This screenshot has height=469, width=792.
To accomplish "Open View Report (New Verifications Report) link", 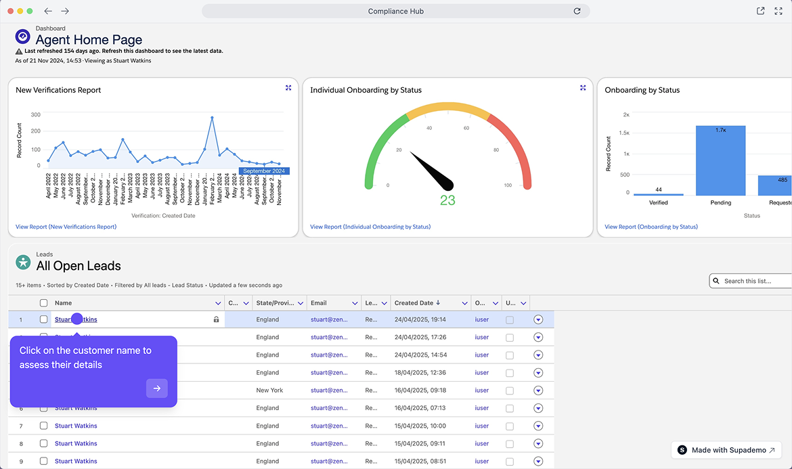I will point(66,227).
